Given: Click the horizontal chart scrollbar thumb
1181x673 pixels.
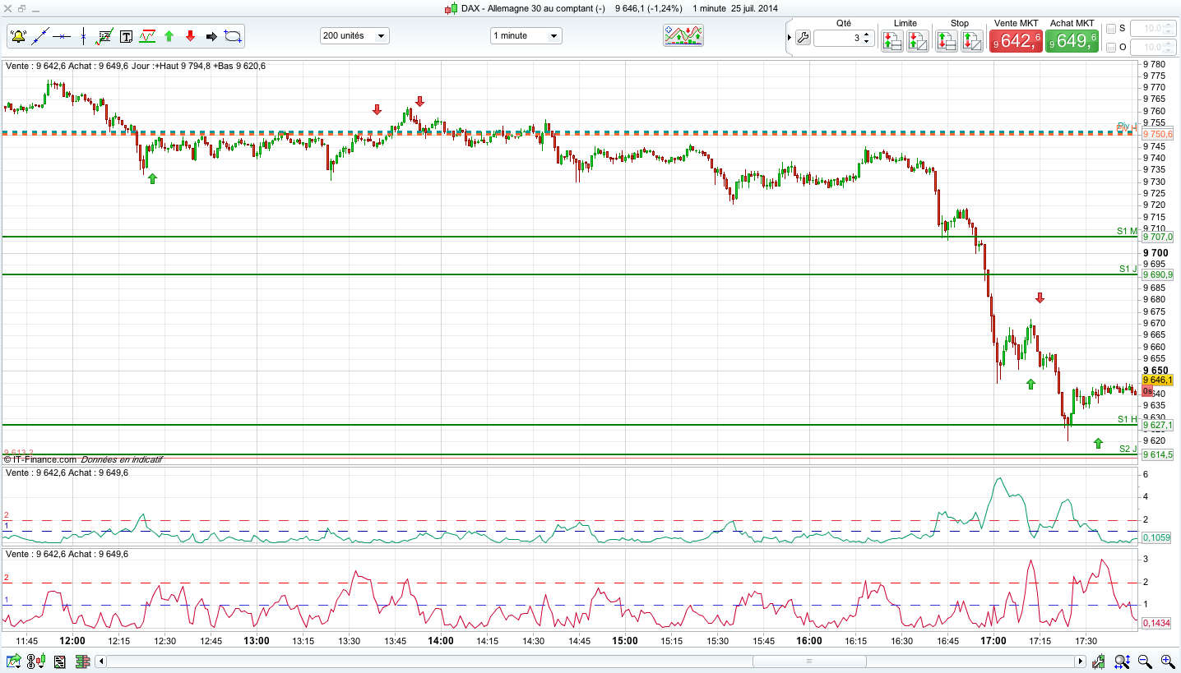Looking at the screenshot, I should tap(808, 661).
